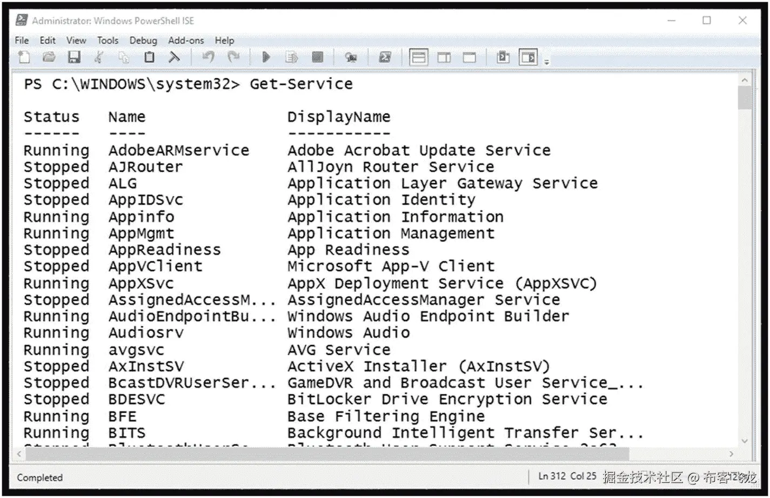The image size is (770, 498).
Task: Stop operation with the square stop icon
Action: 318,57
